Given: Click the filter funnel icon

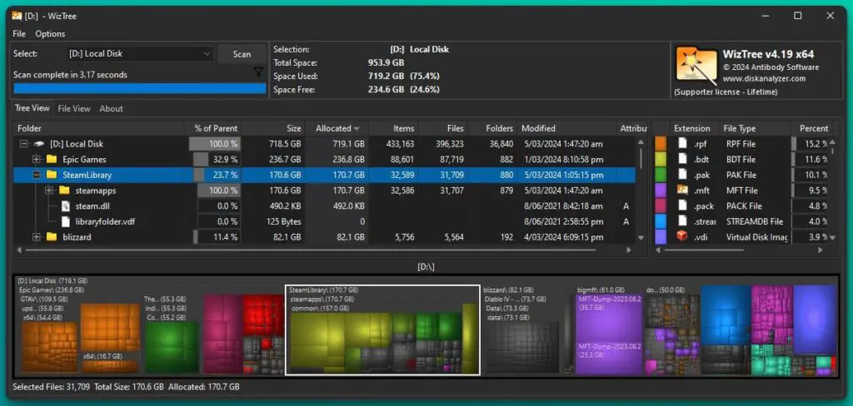Looking at the screenshot, I should point(258,72).
